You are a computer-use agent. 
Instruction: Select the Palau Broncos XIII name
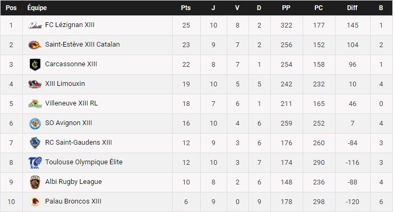[73, 201]
